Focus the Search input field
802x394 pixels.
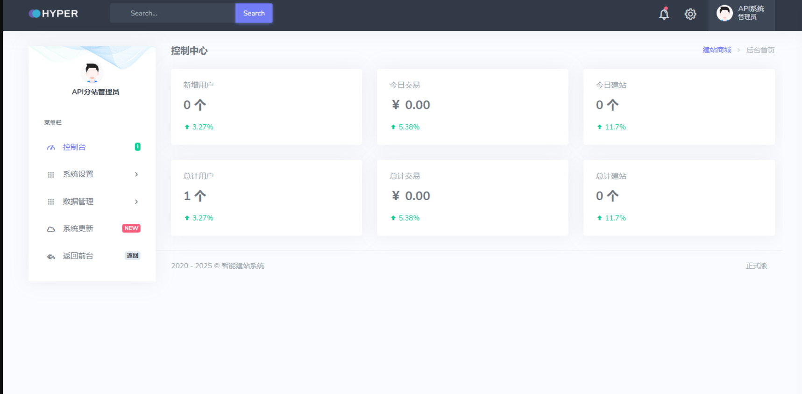tap(173, 13)
